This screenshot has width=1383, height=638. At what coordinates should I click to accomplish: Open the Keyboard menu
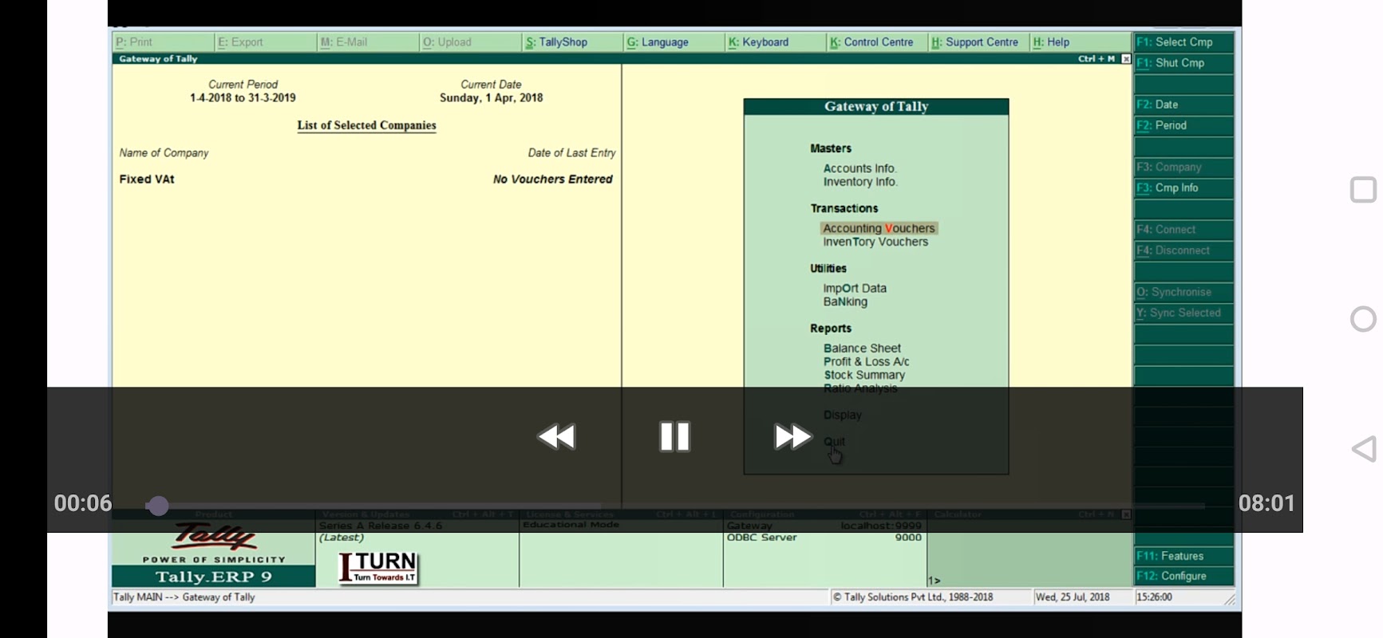pos(776,42)
